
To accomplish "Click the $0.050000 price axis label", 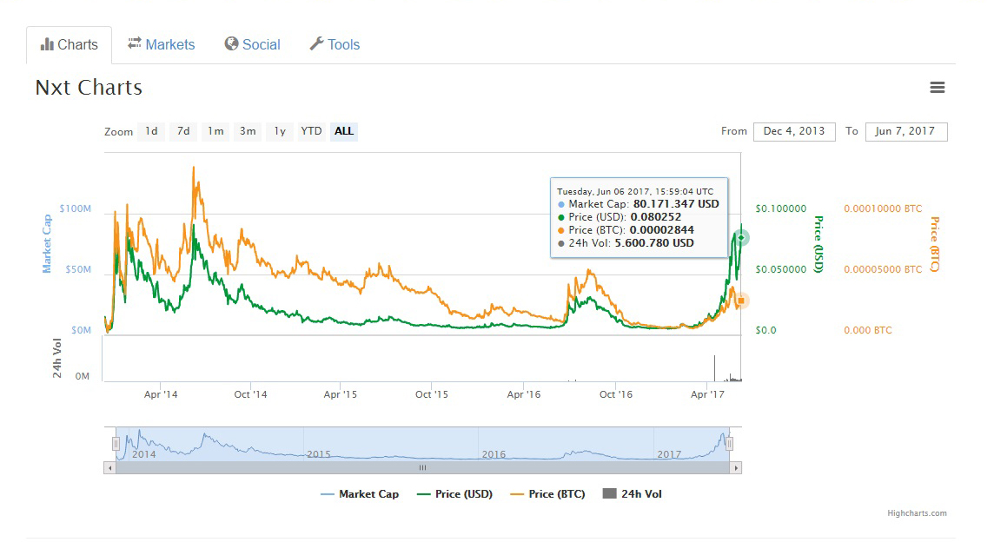I will [x=781, y=269].
